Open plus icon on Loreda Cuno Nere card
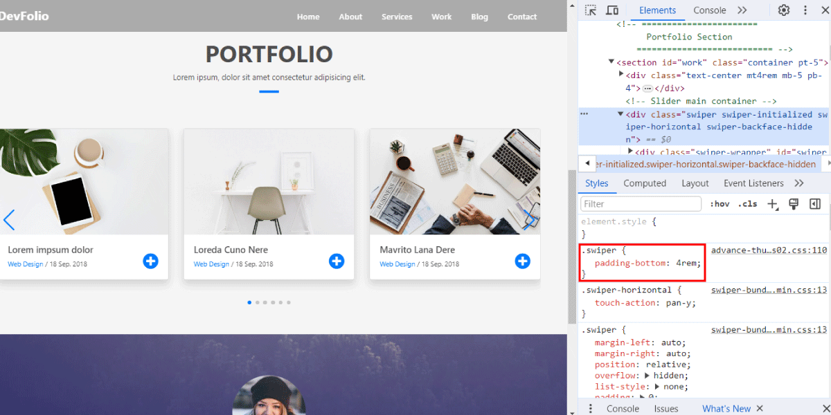This screenshot has width=831, height=415. [337, 261]
